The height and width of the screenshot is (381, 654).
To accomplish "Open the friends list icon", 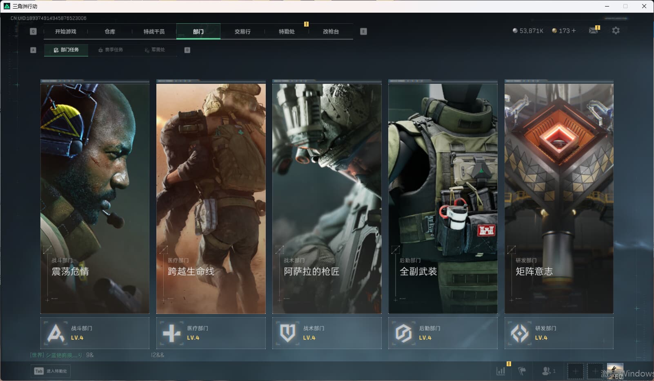I will (546, 371).
